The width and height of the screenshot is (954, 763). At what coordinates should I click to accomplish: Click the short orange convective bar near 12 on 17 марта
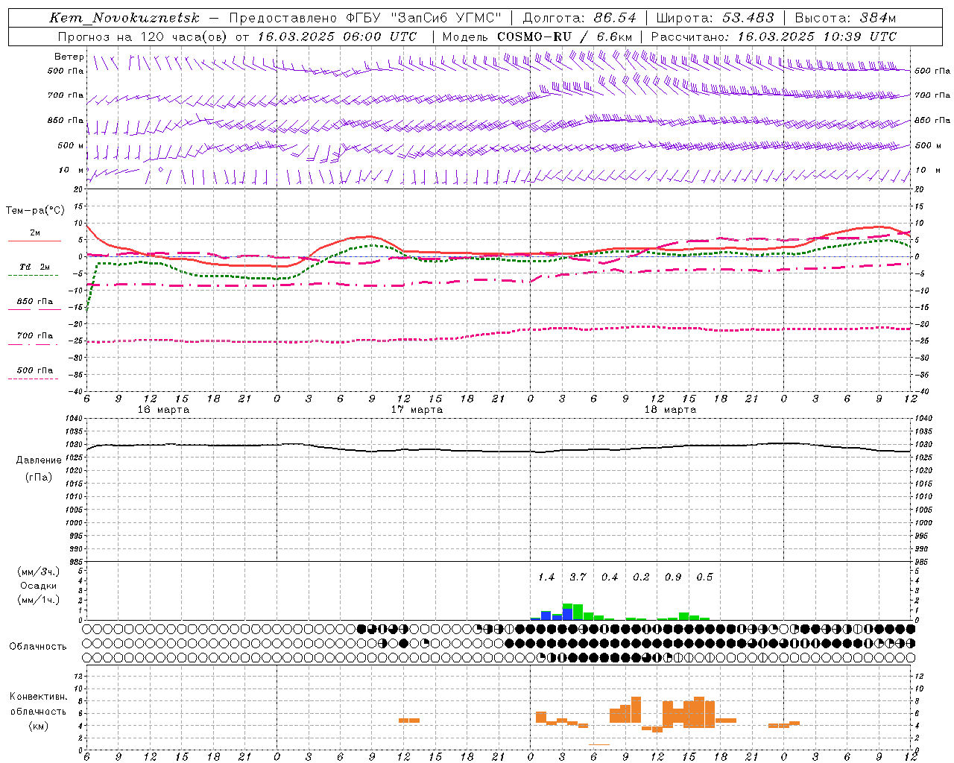(409, 721)
